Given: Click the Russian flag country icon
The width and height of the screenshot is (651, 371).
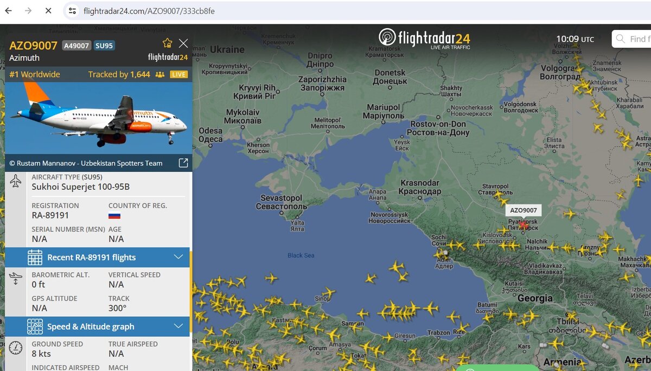Looking at the screenshot, I should 114,215.
